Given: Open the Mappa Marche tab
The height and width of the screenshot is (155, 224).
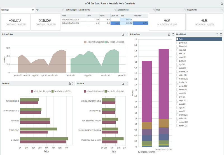Looking at the screenshot, I should pos(192,10).
